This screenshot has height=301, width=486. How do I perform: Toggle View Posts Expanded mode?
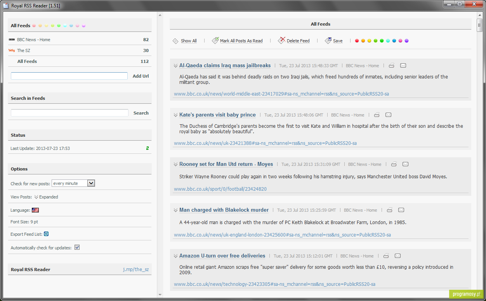coord(46,197)
